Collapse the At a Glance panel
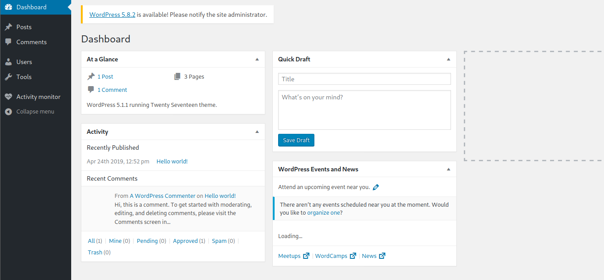Viewport: 604px width, 280px height. click(x=257, y=59)
